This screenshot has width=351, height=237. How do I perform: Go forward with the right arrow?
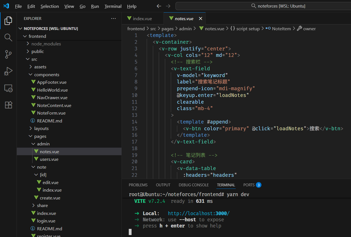click(x=168, y=6)
